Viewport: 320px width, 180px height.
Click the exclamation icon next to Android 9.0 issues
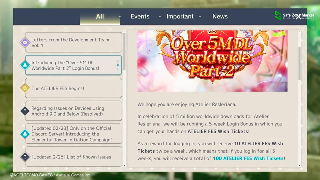(25, 111)
